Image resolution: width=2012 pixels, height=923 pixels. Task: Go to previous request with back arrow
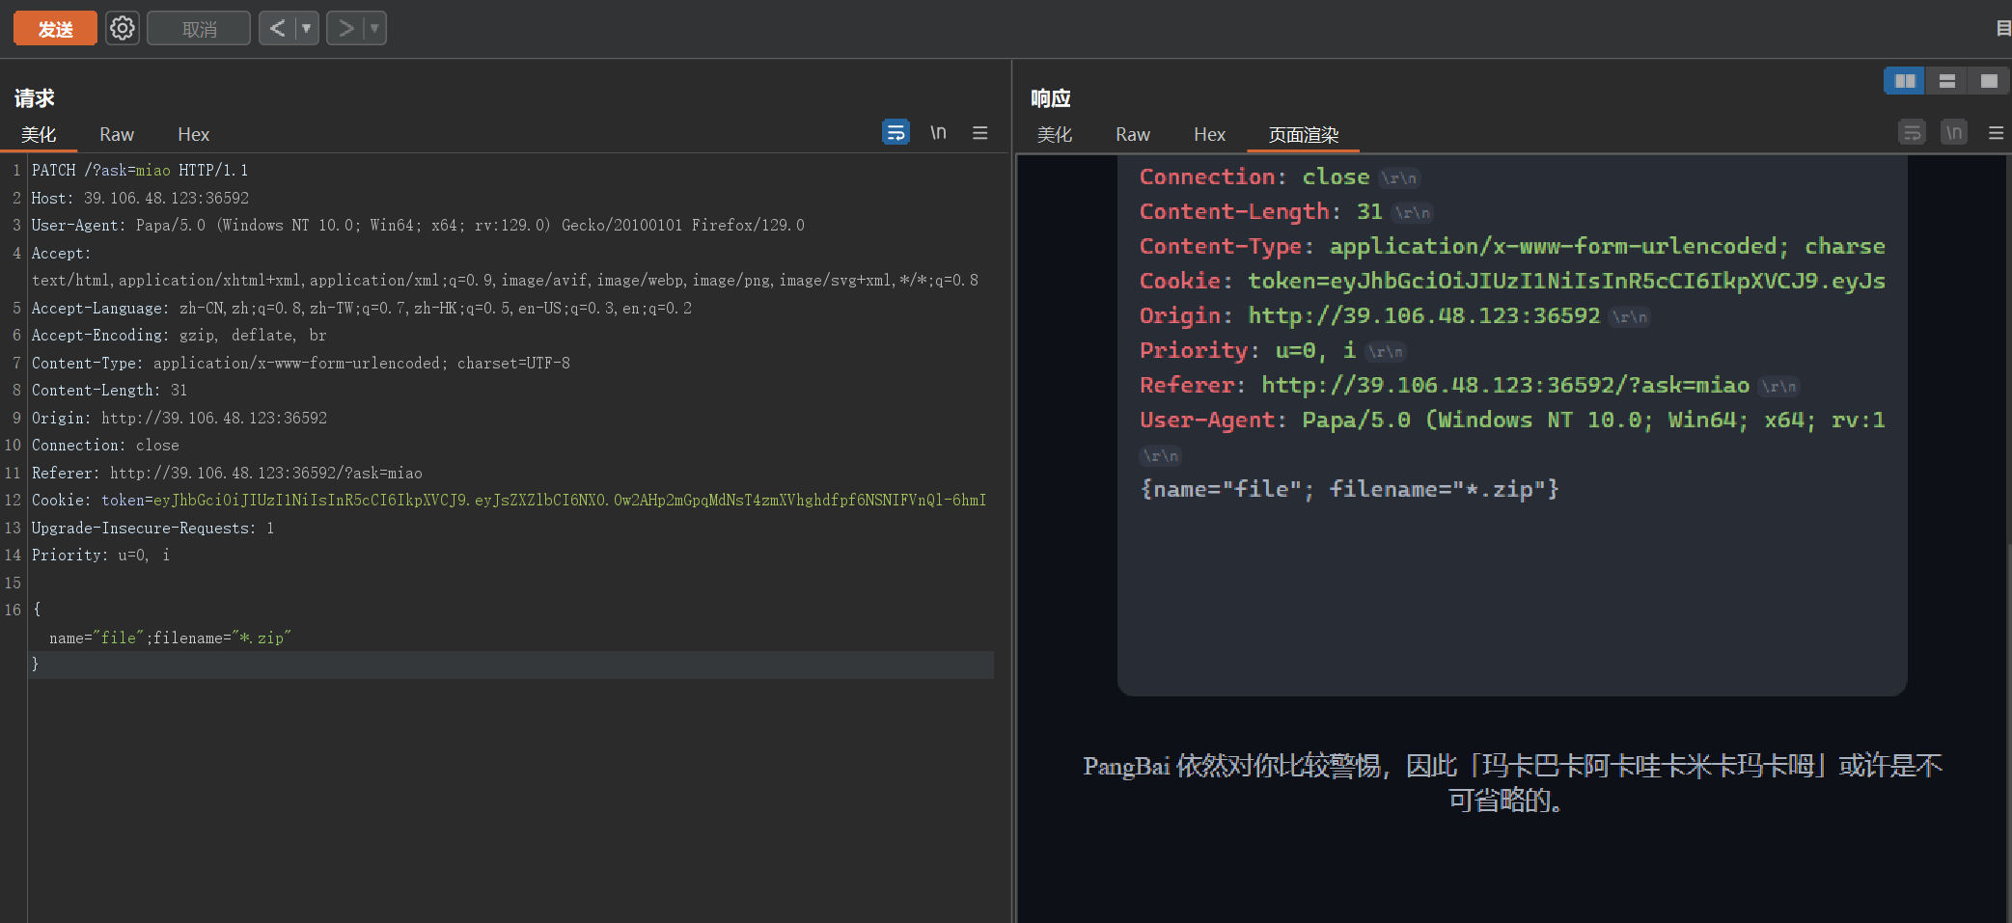click(277, 28)
